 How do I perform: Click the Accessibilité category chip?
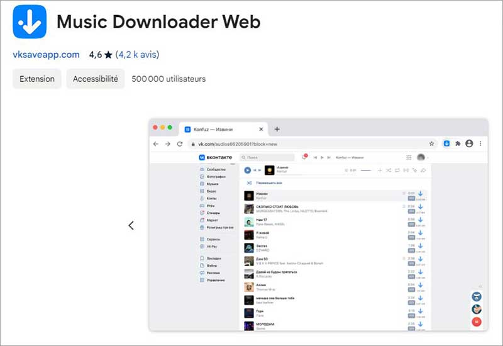96,79
